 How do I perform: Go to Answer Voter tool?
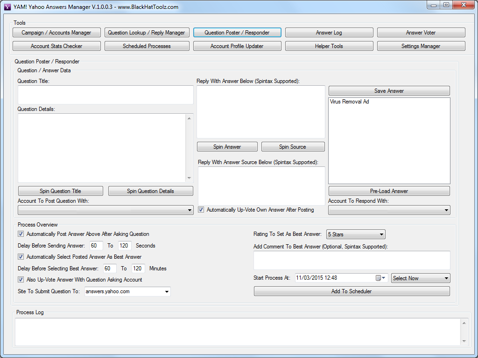tap(421, 33)
